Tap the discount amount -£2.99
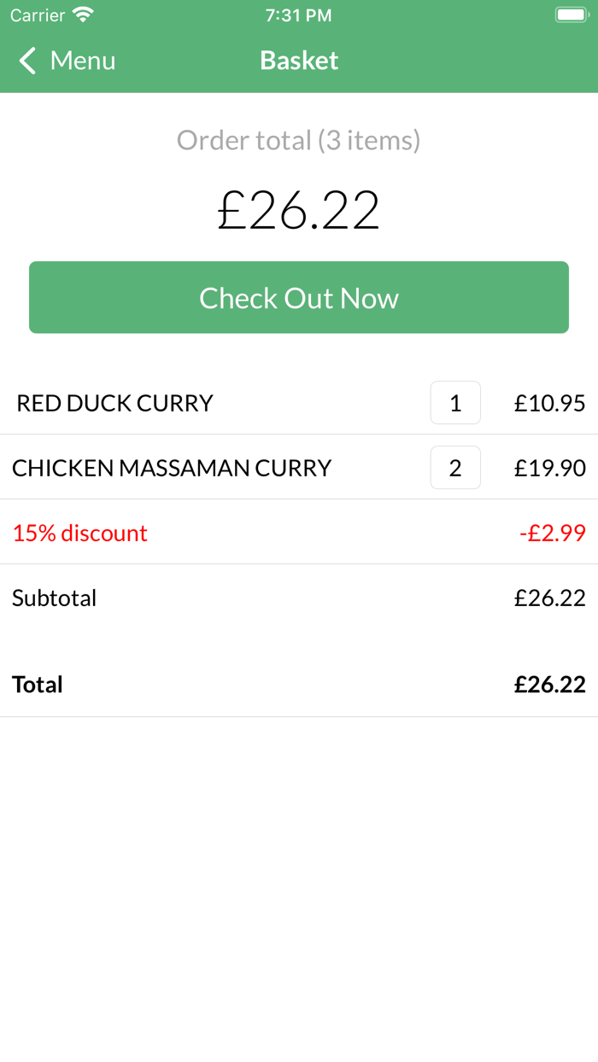598x1062 pixels. [x=553, y=533]
